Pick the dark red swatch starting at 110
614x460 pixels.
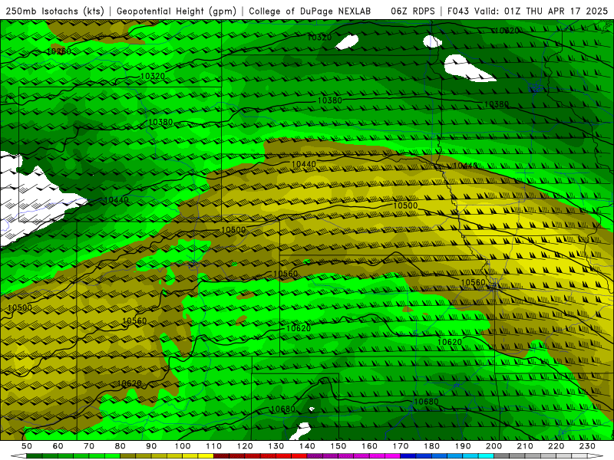pyautogui.click(x=221, y=456)
